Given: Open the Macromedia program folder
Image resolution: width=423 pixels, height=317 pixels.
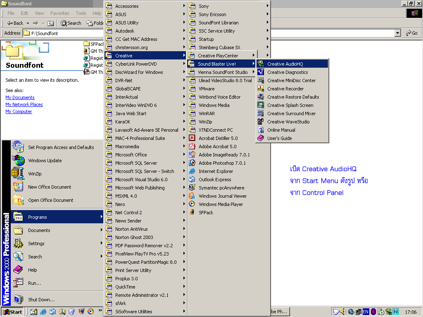Looking at the screenshot, I should (x=145, y=147).
